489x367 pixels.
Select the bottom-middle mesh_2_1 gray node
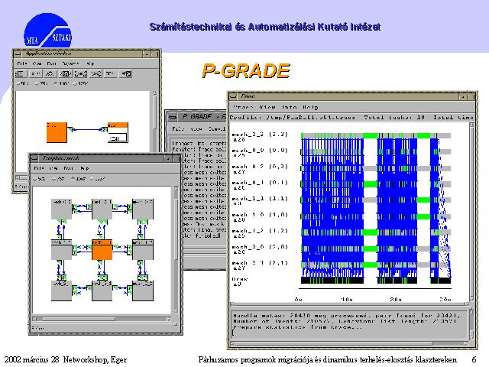coord(102,291)
